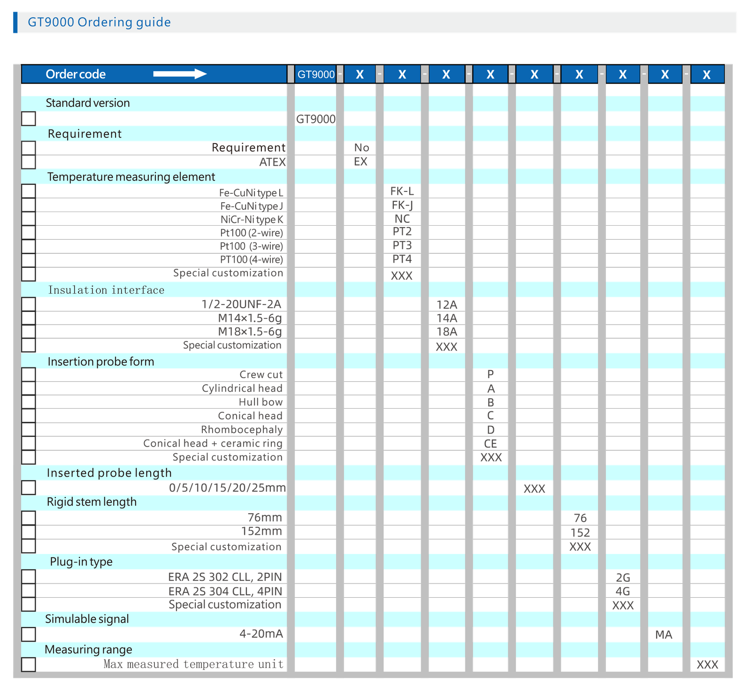
Task: Check the box for ATEX requirement
Action: 29,162
